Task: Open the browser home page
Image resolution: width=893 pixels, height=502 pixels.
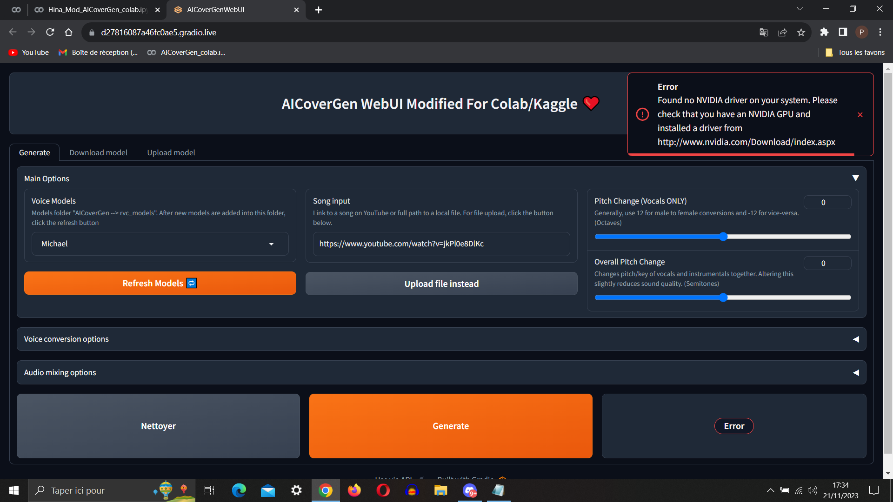Action: [x=69, y=32]
